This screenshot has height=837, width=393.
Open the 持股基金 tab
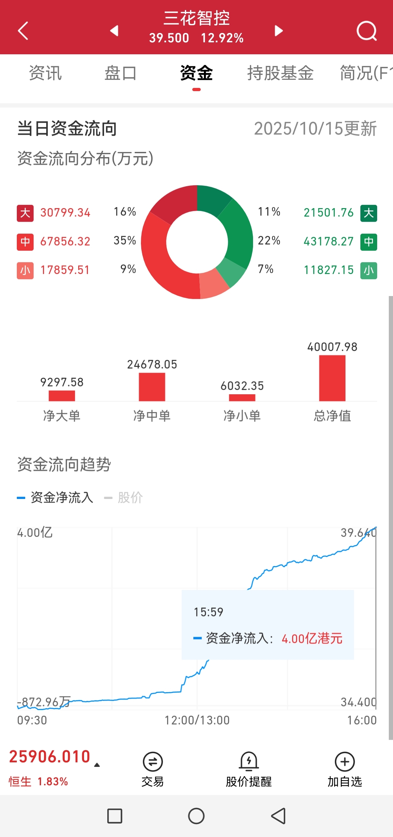pyautogui.click(x=281, y=73)
